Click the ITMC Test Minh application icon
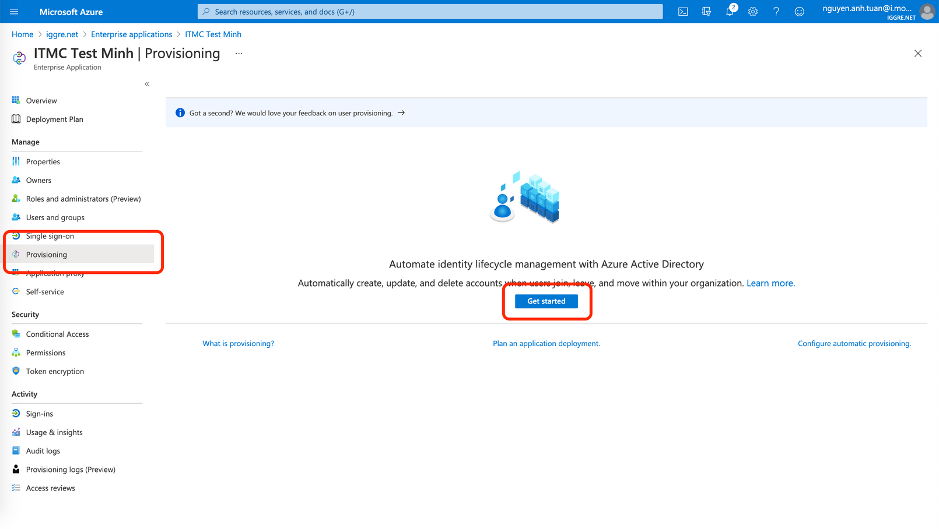The width and height of the screenshot is (939, 529). pos(19,57)
